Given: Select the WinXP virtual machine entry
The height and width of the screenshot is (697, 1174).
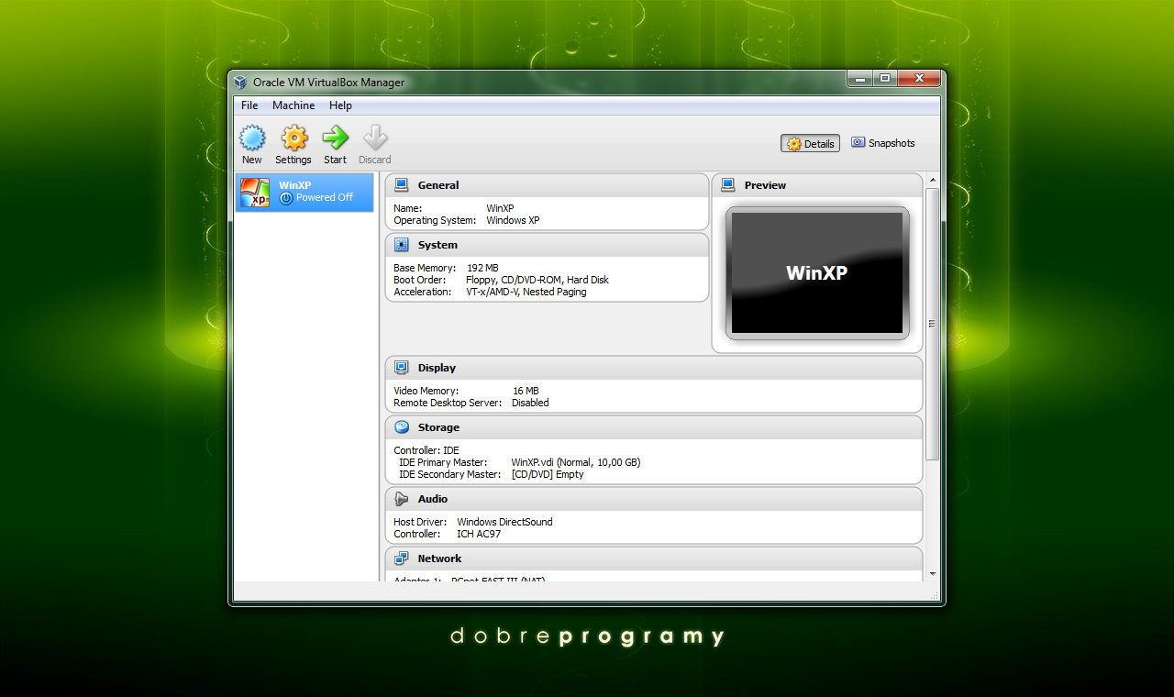Looking at the screenshot, I should (x=305, y=192).
